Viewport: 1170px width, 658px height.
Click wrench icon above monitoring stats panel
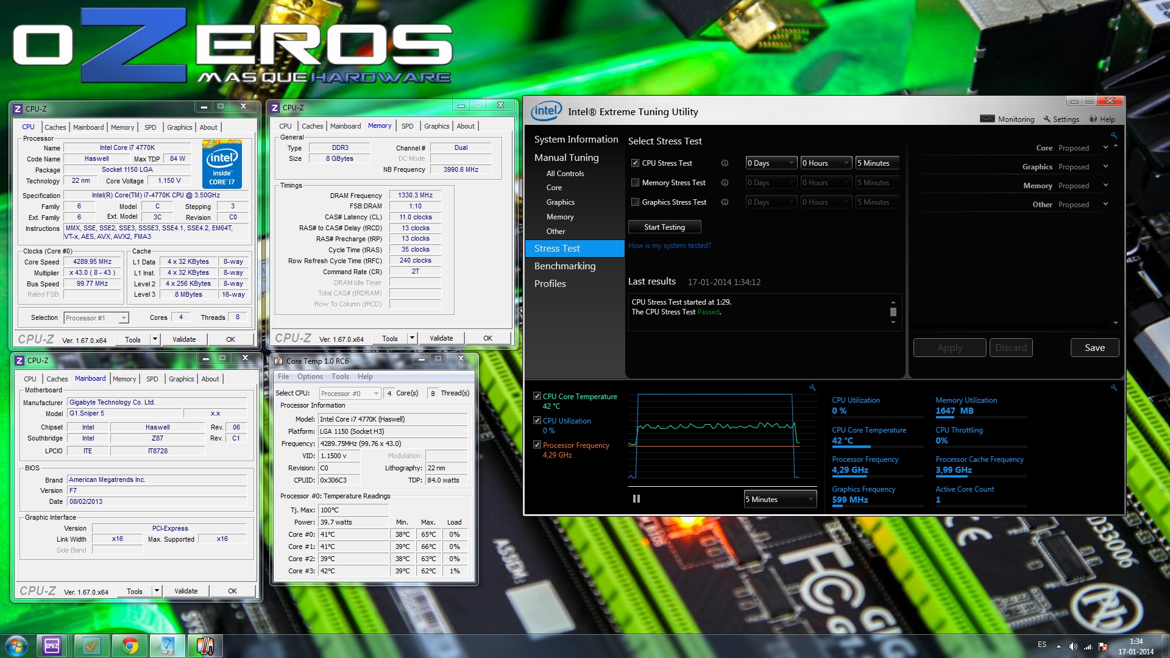[x=1114, y=387]
